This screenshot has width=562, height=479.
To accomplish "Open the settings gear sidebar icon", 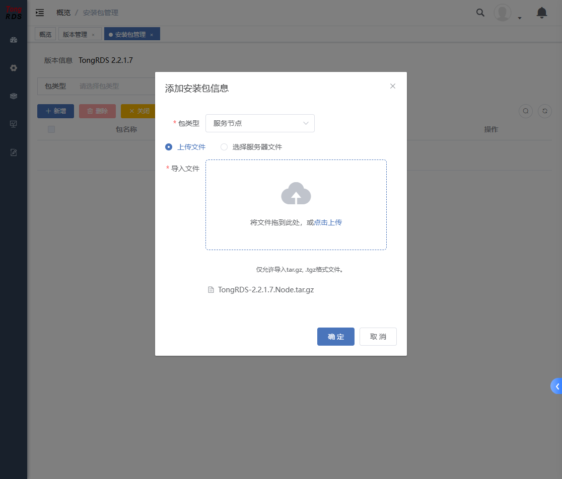I will (14, 68).
